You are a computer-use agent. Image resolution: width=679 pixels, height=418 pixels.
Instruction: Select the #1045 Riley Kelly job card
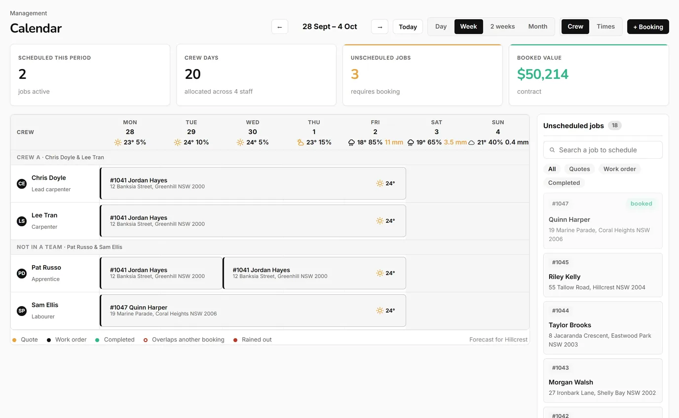(603, 275)
